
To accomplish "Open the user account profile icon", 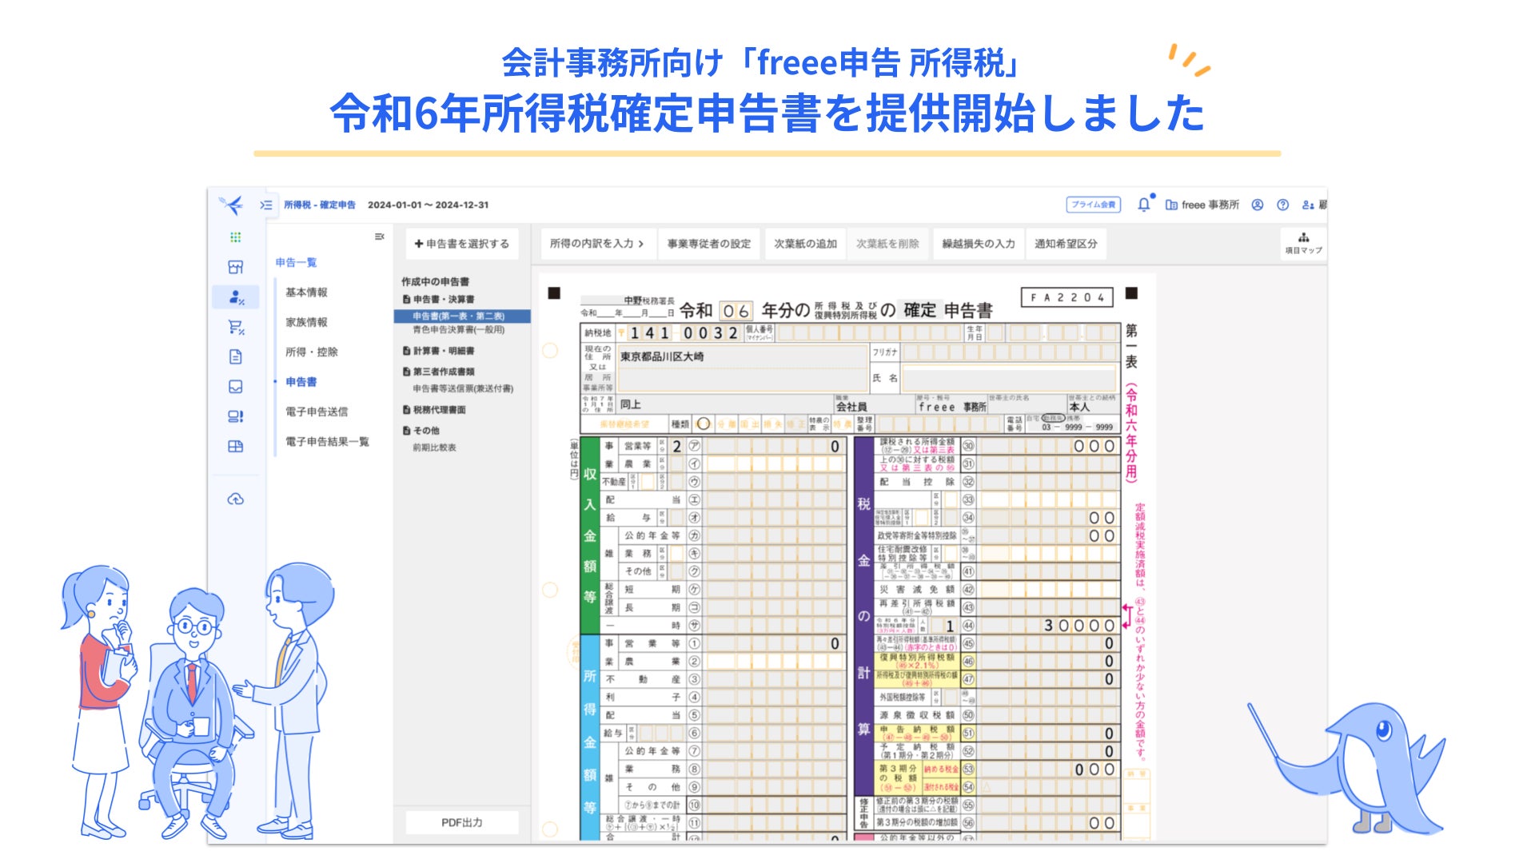I will tap(1257, 205).
